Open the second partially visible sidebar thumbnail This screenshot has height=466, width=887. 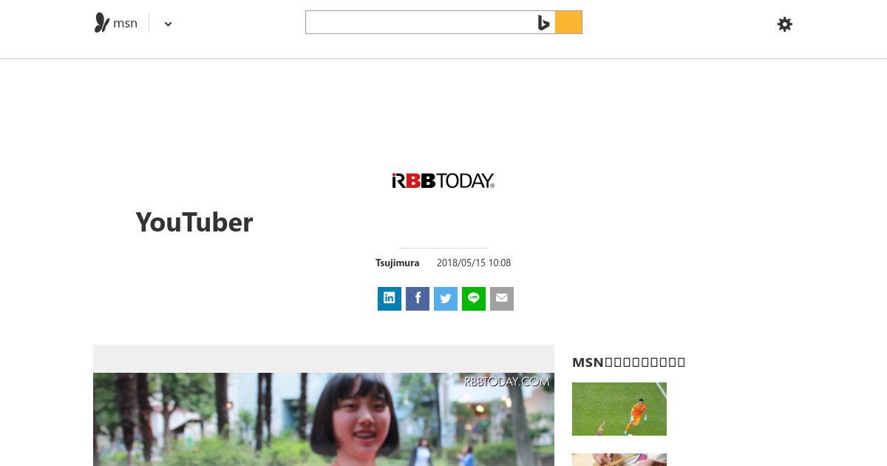coord(619,459)
